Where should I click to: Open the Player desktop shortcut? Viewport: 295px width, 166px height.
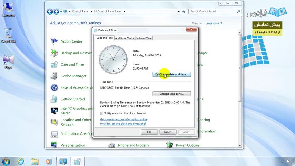coord(9,62)
